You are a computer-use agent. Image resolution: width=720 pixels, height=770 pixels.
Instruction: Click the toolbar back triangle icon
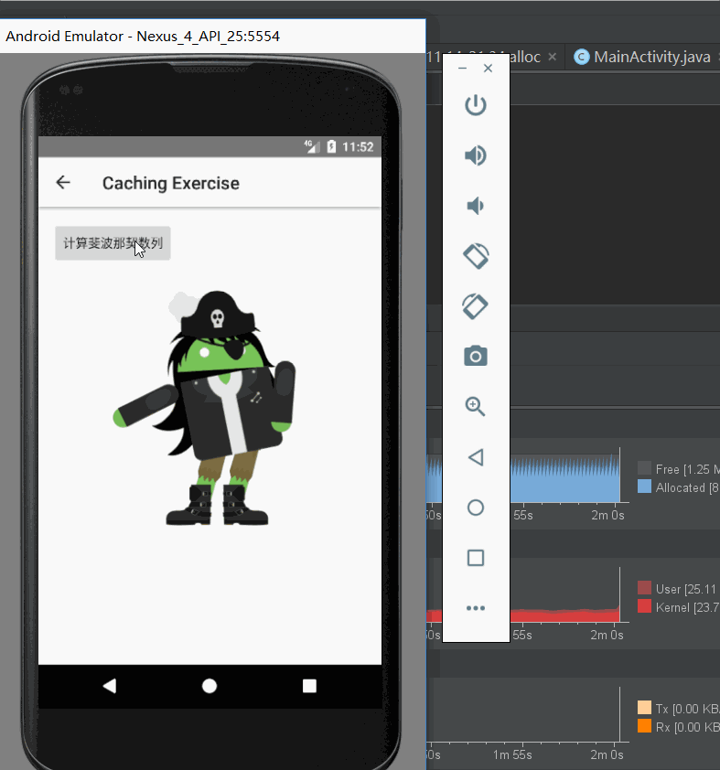[476, 457]
